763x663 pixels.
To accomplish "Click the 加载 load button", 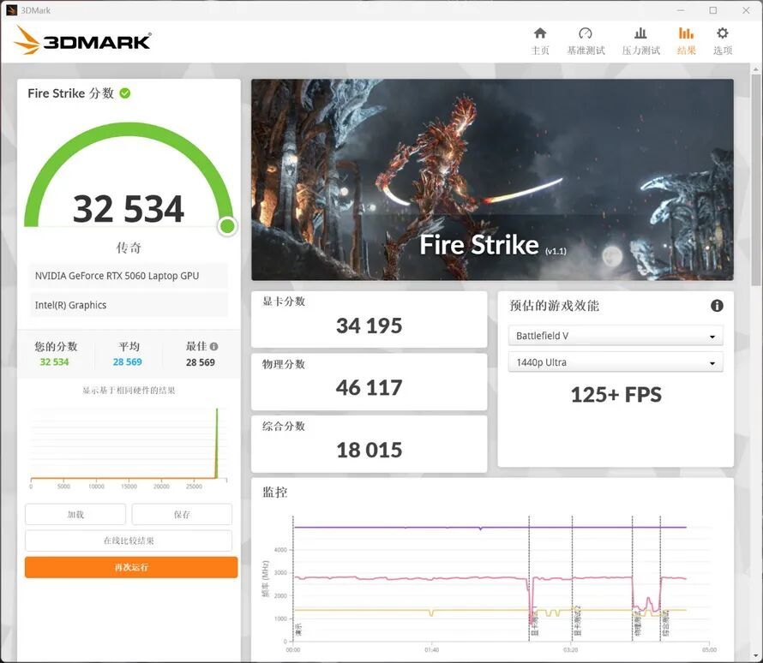I will click(75, 514).
